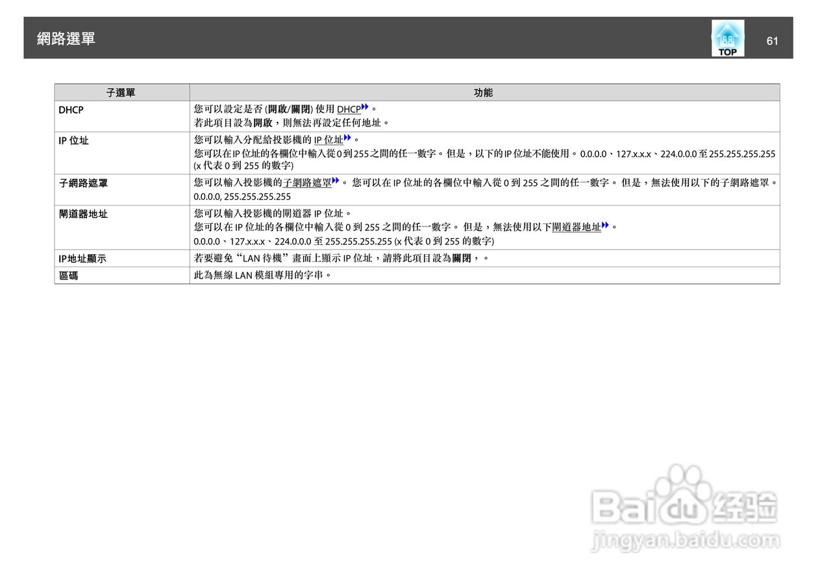This screenshot has width=831, height=587.
Task: Click the house symbol inside the TOP button
Action: (x=726, y=36)
